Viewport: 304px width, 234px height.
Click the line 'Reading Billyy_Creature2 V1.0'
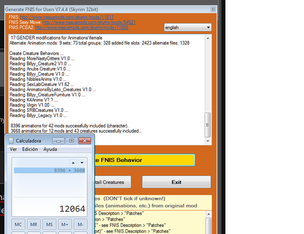click(x=40, y=64)
